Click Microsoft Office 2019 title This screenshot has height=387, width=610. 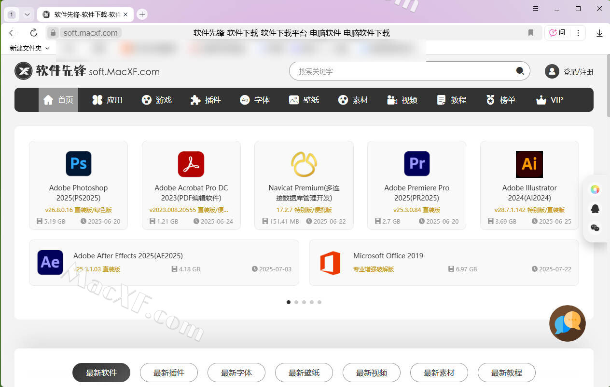388,256
